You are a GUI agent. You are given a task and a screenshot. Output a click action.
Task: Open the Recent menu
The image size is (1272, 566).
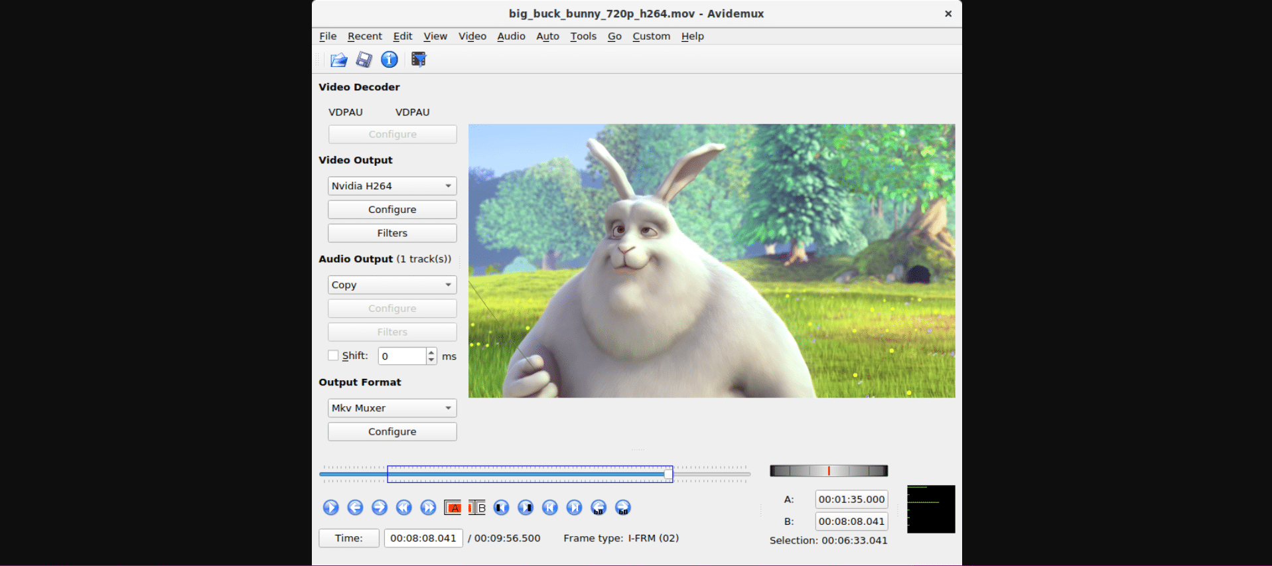point(364,36)
